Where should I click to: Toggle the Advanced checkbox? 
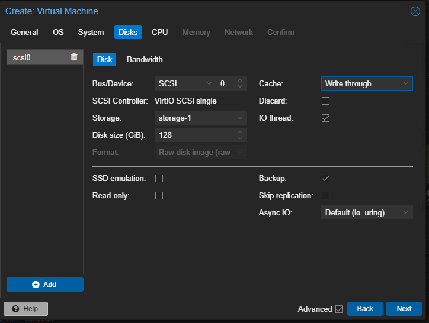coord(340,309)
